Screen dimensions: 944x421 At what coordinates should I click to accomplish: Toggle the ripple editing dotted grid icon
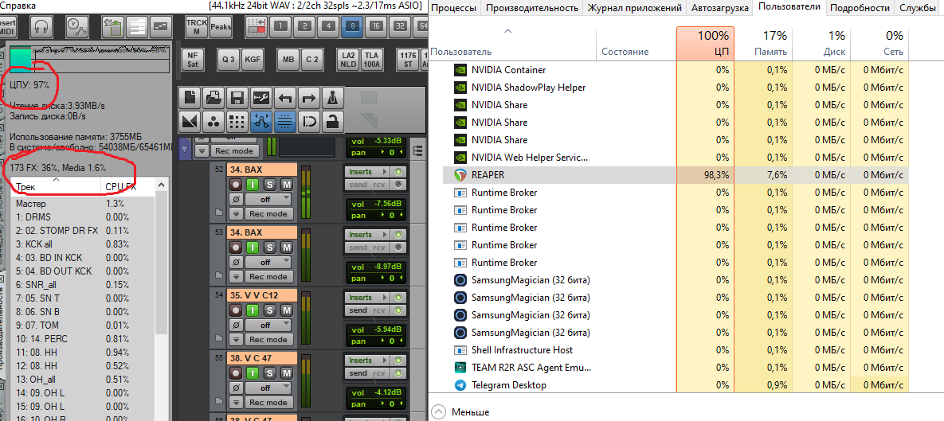point(237,122)
